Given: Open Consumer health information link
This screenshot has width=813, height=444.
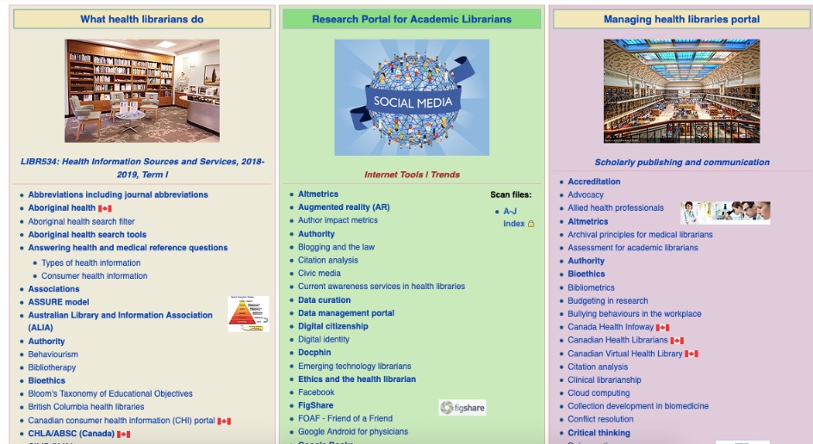Looking at the screenshot, I should point(95,275).
